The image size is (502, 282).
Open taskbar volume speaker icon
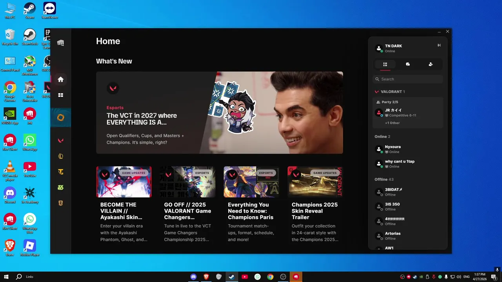click(x=459, y=277)
